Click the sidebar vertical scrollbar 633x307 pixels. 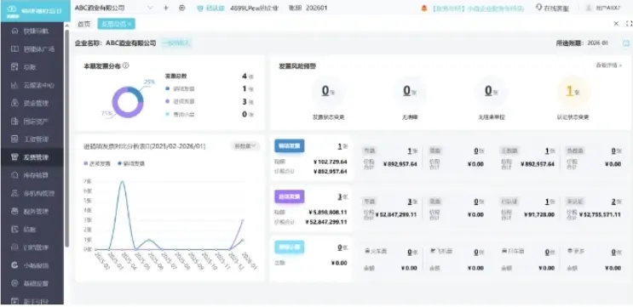point(67,137)
